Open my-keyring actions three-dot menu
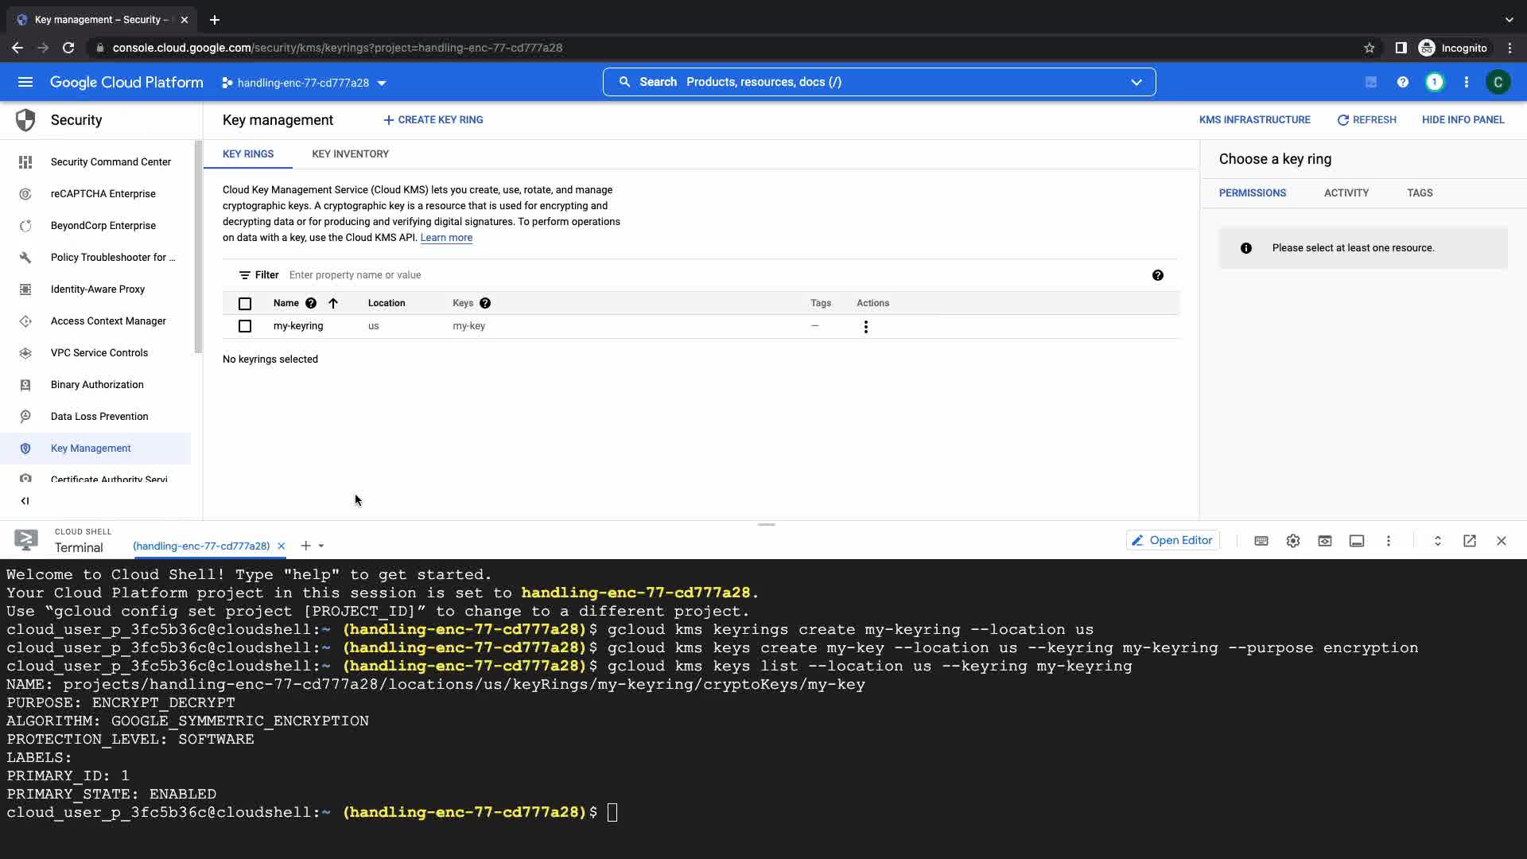 tap(866, 327)
